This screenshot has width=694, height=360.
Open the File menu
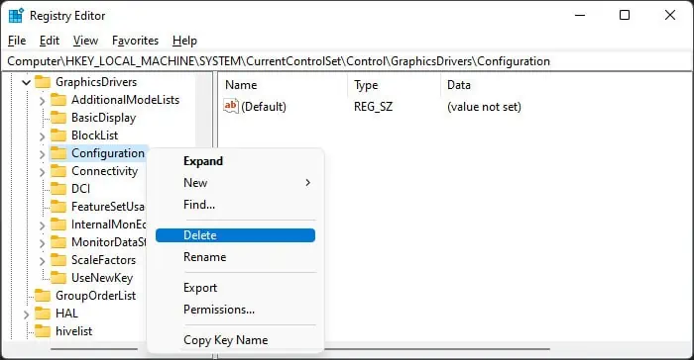point(17,41)
